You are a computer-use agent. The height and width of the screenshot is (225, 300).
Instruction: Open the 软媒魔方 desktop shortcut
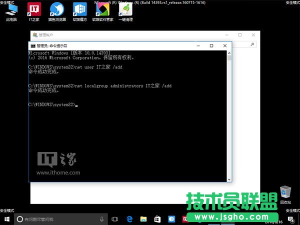(x=79, y=11)
